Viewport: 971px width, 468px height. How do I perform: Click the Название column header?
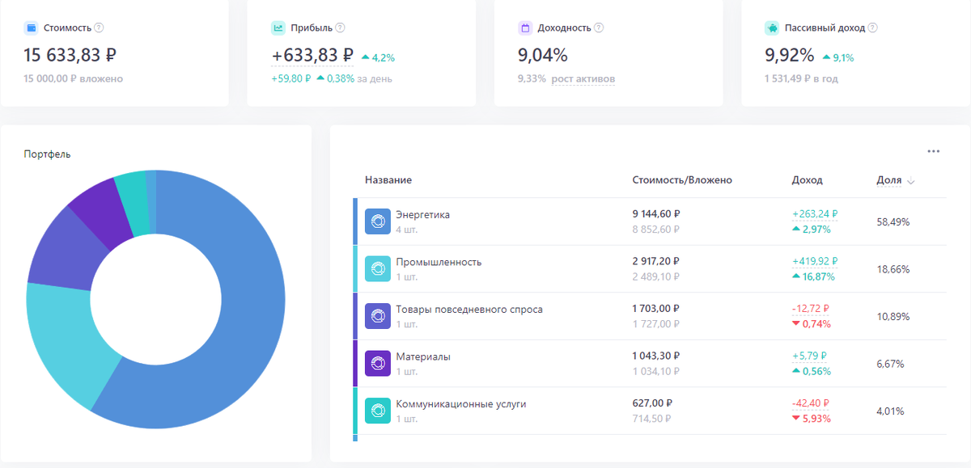tap(388, 180)
